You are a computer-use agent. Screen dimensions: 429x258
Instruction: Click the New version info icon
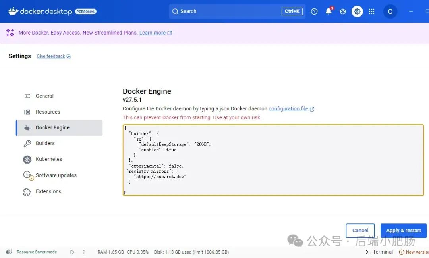[x=402, y=252]
